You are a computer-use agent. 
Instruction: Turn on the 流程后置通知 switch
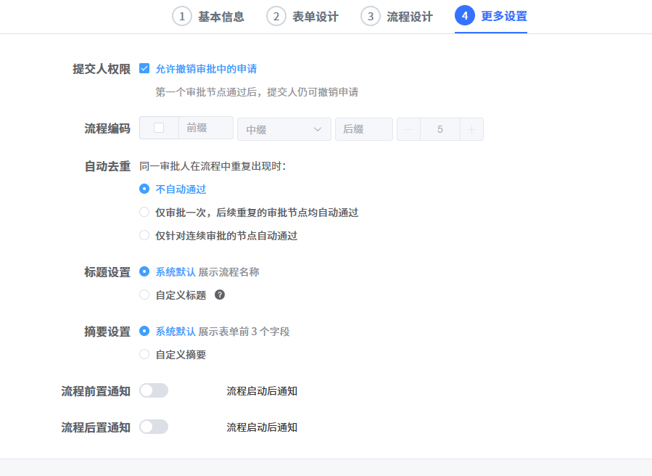pos(153,427)
